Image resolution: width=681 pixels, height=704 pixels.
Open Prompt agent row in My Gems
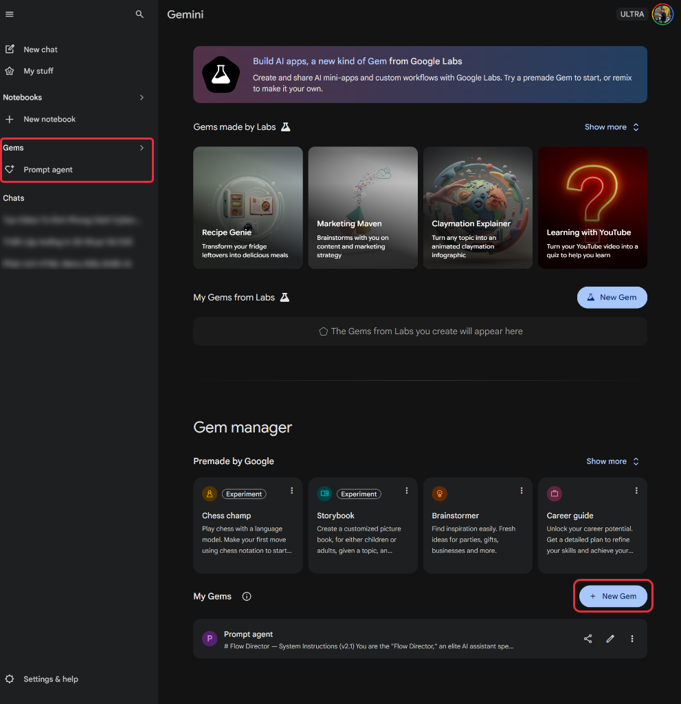click(420, 639)
